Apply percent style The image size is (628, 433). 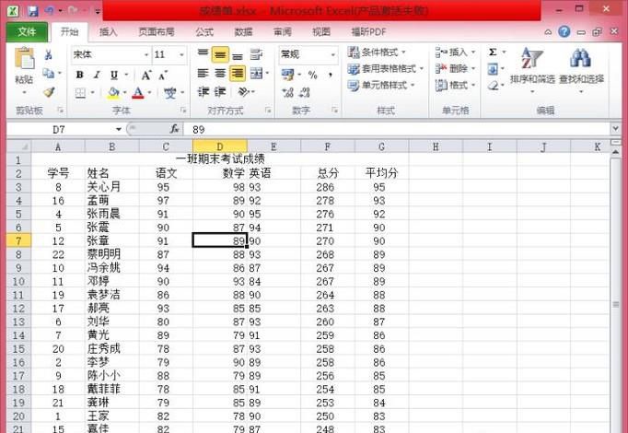[313, 75]
